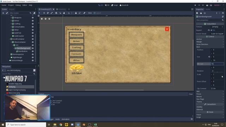Click the create new resource icon in Inspector

coord(197,13)
